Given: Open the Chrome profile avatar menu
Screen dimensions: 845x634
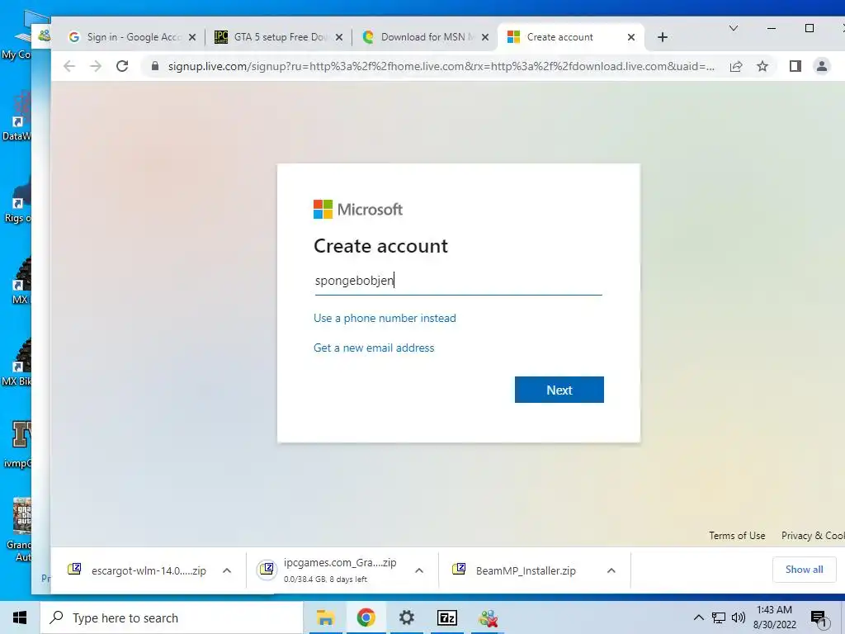Looking at the screenshot, I should coord(821,66).
